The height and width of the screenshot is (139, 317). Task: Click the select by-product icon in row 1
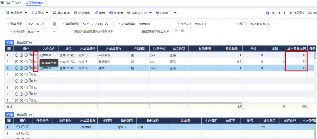pos(36,55)
